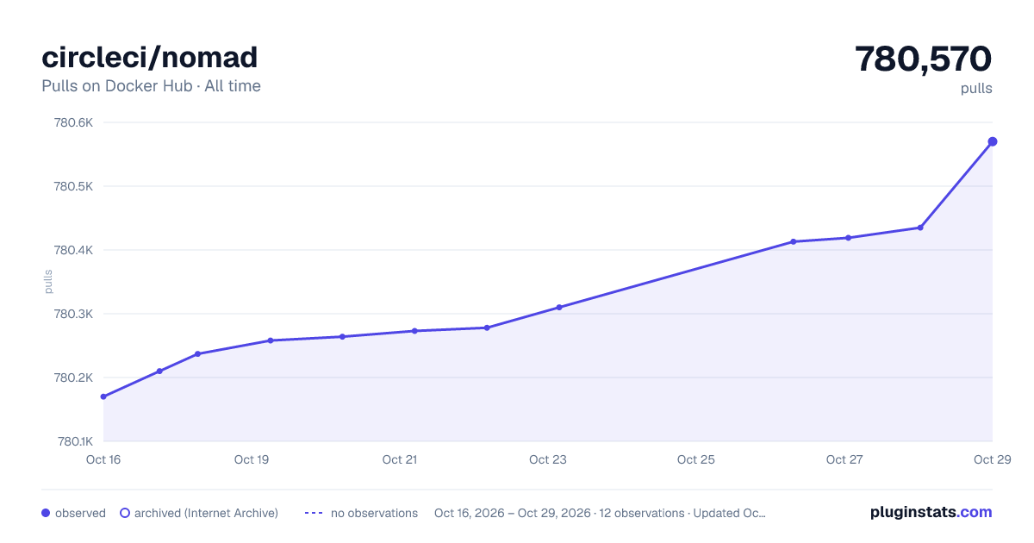Select the final large data point on Oct 29
Viewport: 1034px width, 543px height.
pyautogui.click(x=993, y=141)
